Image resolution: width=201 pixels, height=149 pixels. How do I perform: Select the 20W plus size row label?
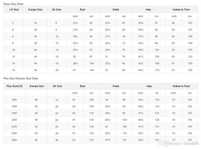[14, 120]
